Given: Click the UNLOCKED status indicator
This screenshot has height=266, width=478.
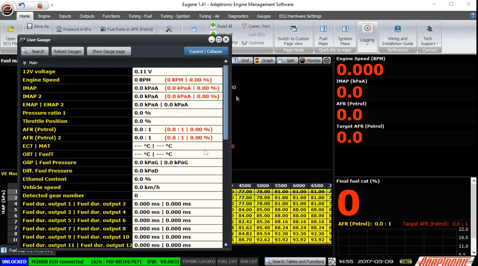Looking at the screenshot, I should point(14,261).
